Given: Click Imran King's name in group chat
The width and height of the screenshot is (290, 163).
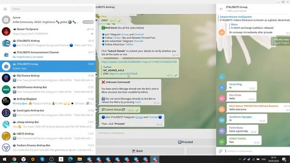Looking at the screenshot, I should click(235, 84).
